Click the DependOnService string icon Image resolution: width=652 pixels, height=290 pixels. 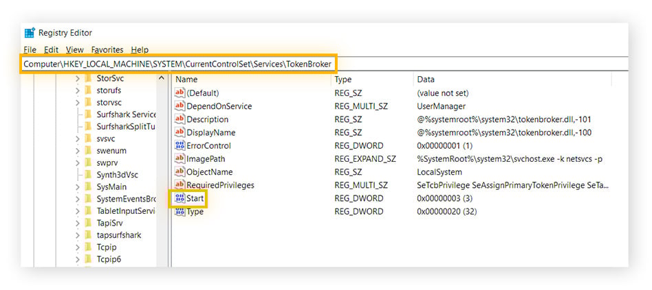point(180,106)
